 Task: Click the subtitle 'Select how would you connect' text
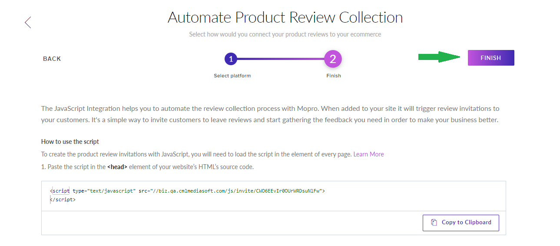tap(285, 34)
